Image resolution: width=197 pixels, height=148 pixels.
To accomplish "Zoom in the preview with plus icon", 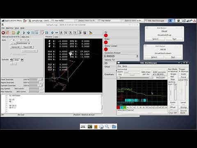I will point(52,32).
